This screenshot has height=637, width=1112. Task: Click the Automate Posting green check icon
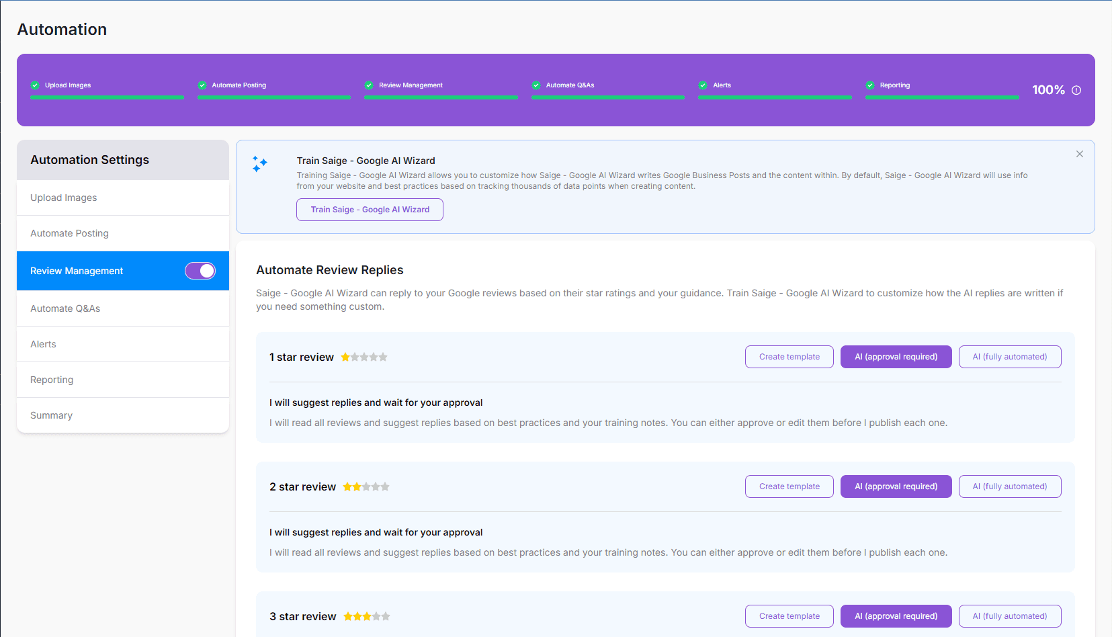[x=202, y=85]
